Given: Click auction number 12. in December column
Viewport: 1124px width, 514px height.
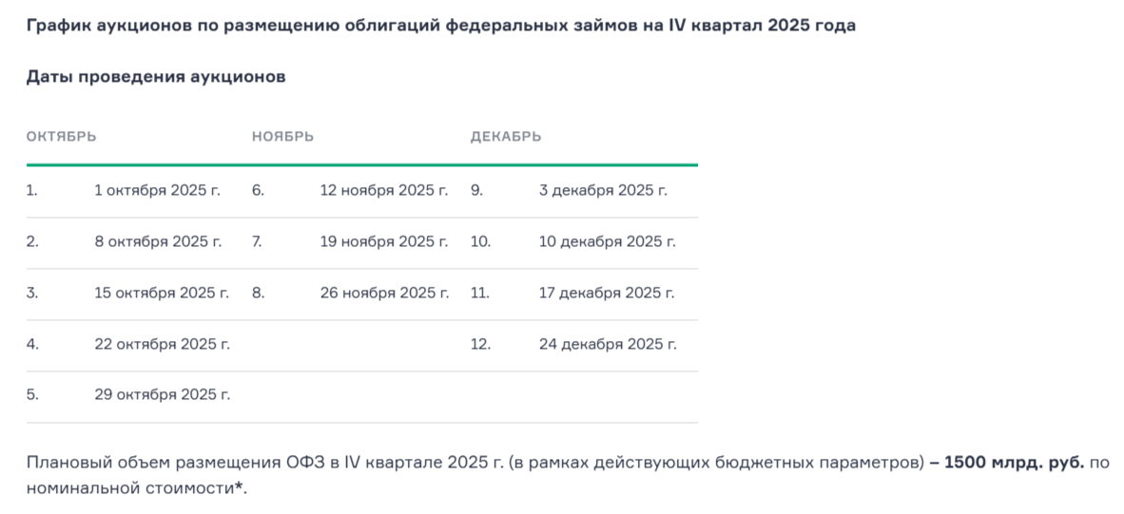Looking at the screenshot, I should click(x=480, y=344).
